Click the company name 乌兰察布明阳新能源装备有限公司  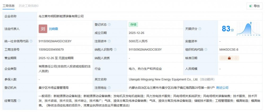(x=61, y=16)
